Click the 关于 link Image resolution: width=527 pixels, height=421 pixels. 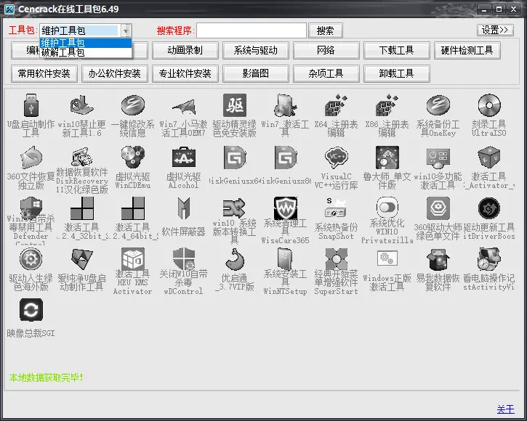coord(506,409)
